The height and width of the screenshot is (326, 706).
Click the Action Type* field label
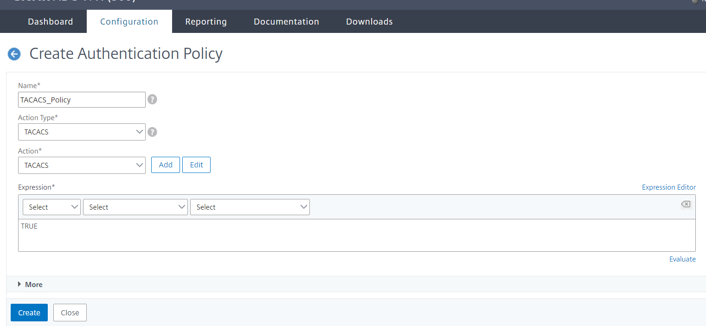pyautogui.click(x=38, y=117)
